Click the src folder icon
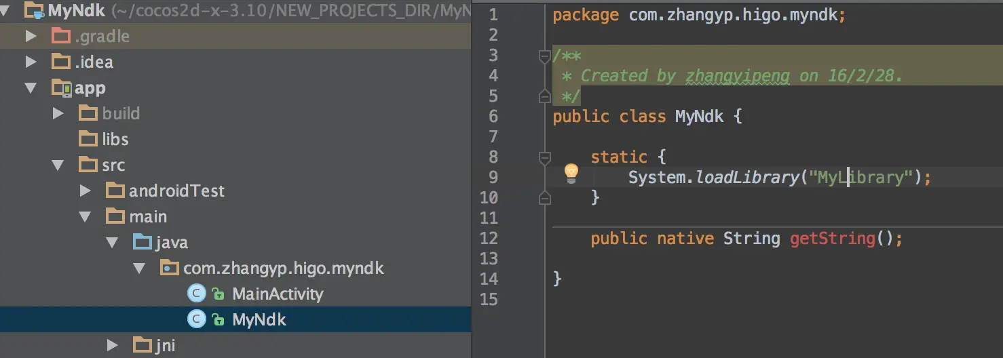 pos(89,165)
